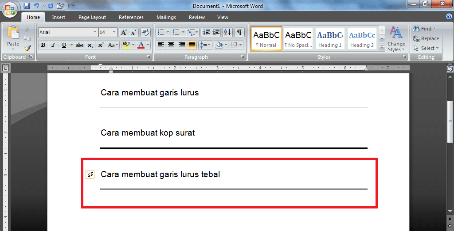Apply numbered list formatting
454x231 pixels.
[176, 32]
